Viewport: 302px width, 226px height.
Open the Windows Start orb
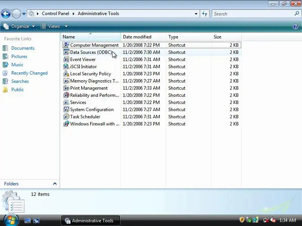(x=11, y=220)
